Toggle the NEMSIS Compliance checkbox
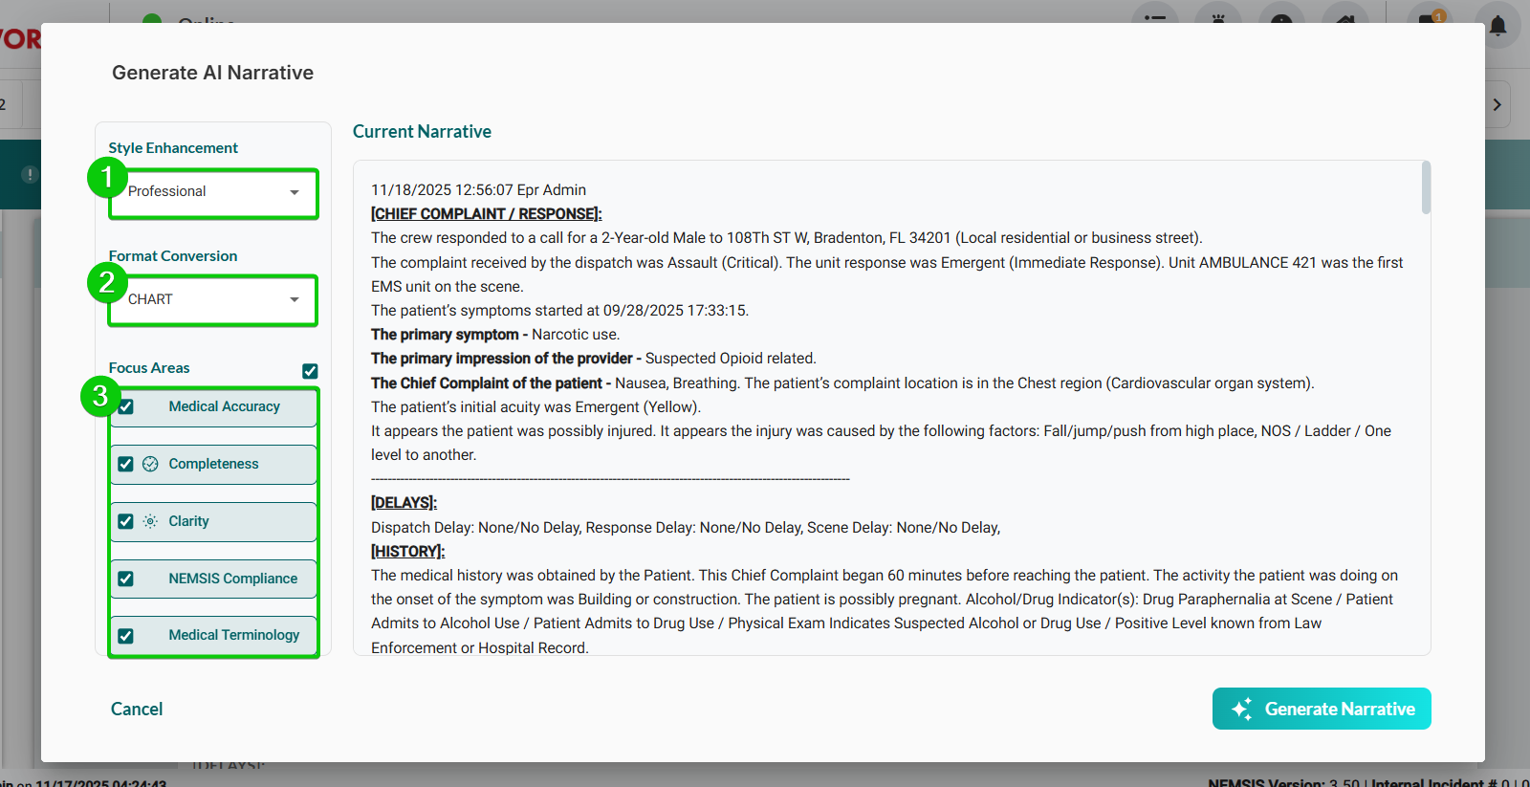This screenshot has height=787, width=1530. coord(126,579)
